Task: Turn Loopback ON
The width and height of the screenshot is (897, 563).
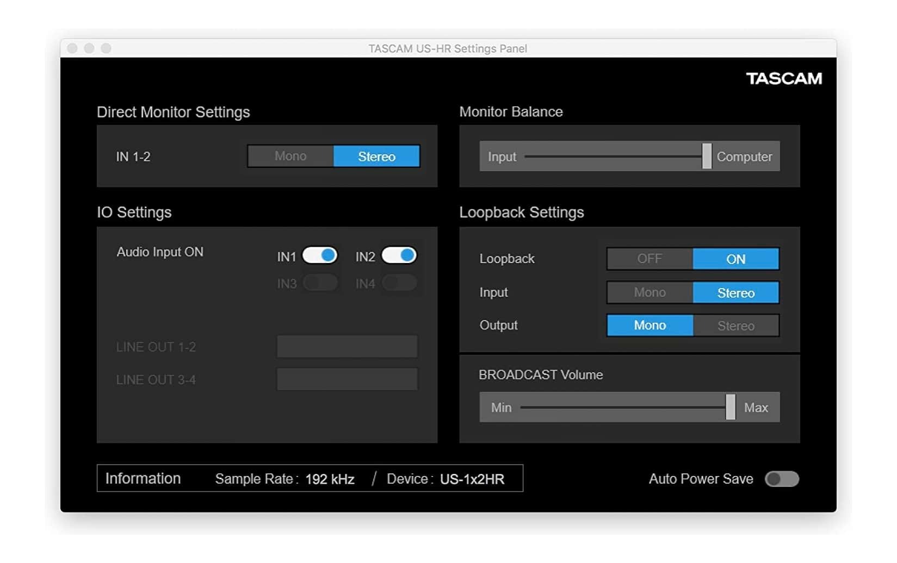Action: coord(735,259)
